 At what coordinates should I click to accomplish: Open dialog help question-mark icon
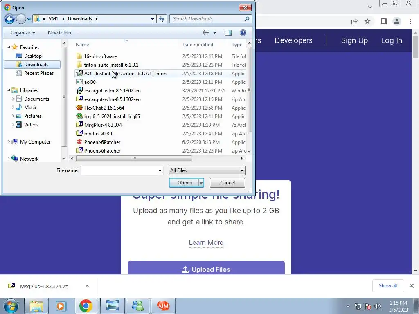[243, 33]
